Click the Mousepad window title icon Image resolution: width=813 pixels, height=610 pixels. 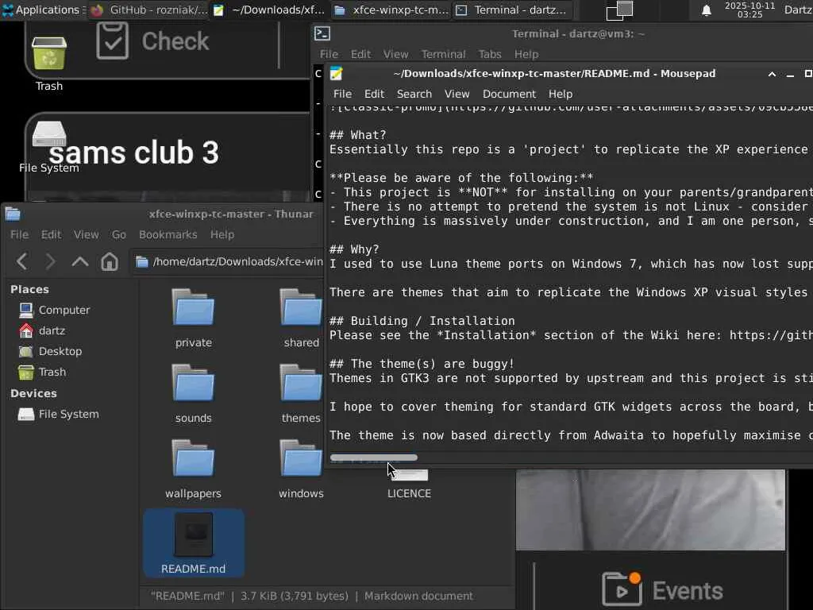(336, 74)
